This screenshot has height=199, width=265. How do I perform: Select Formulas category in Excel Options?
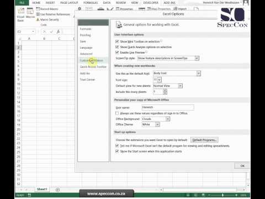point(93,29)
